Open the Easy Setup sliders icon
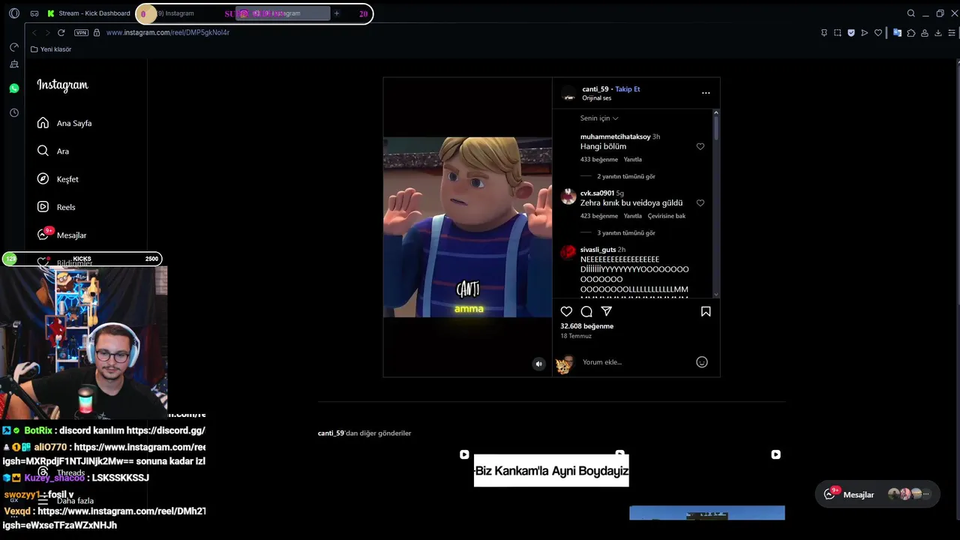Image resolution: width=960 pixels, height=540 pixels. click(x=952, y=33)
